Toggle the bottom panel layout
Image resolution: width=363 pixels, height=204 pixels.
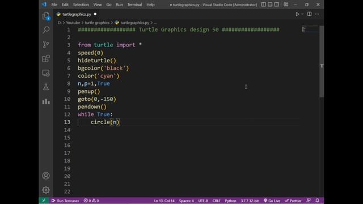tap(270, 5)
